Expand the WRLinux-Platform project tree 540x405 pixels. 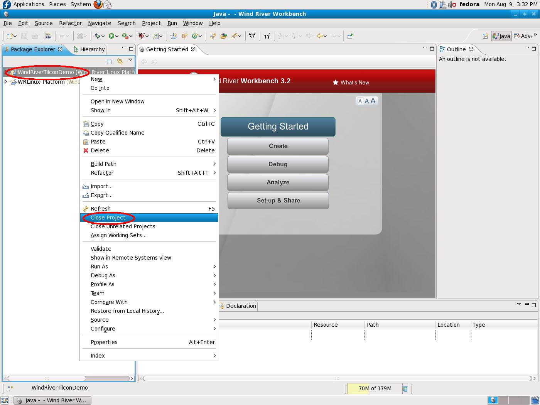5,82
